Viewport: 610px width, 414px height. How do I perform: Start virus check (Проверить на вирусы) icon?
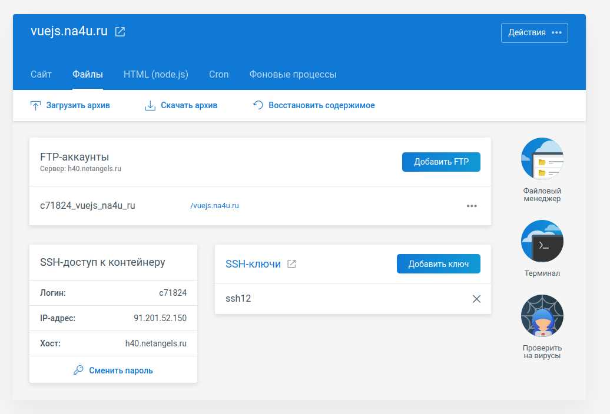click(x=542, y=316)
